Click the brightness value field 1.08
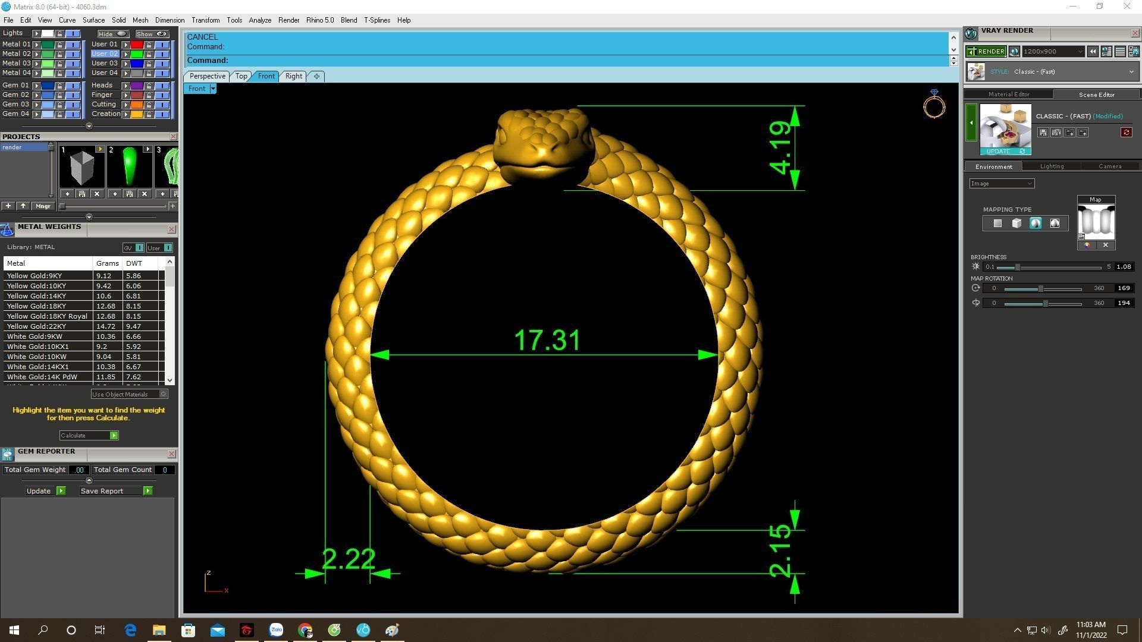1142x642 pixels. [x=1123, y=267]
